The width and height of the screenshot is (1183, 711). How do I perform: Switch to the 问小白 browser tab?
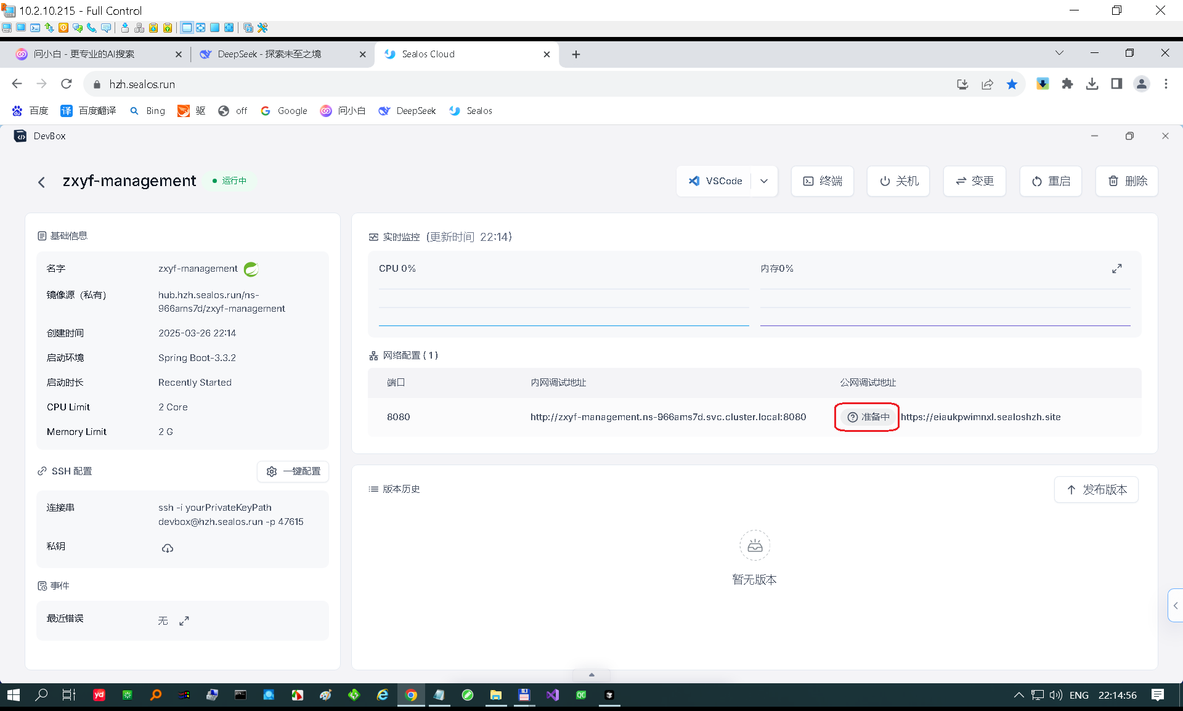(x=84, y=54)
